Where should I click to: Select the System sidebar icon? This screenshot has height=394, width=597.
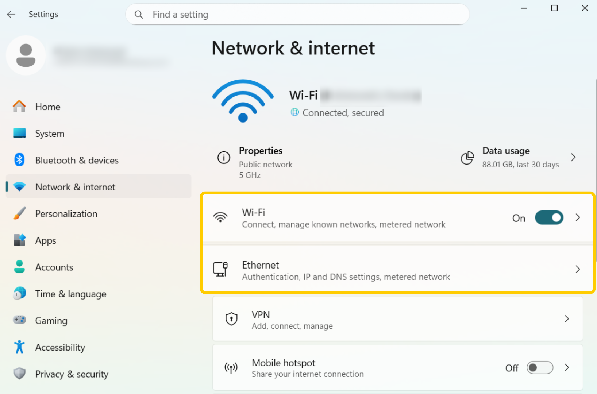[x=19, y=133]
